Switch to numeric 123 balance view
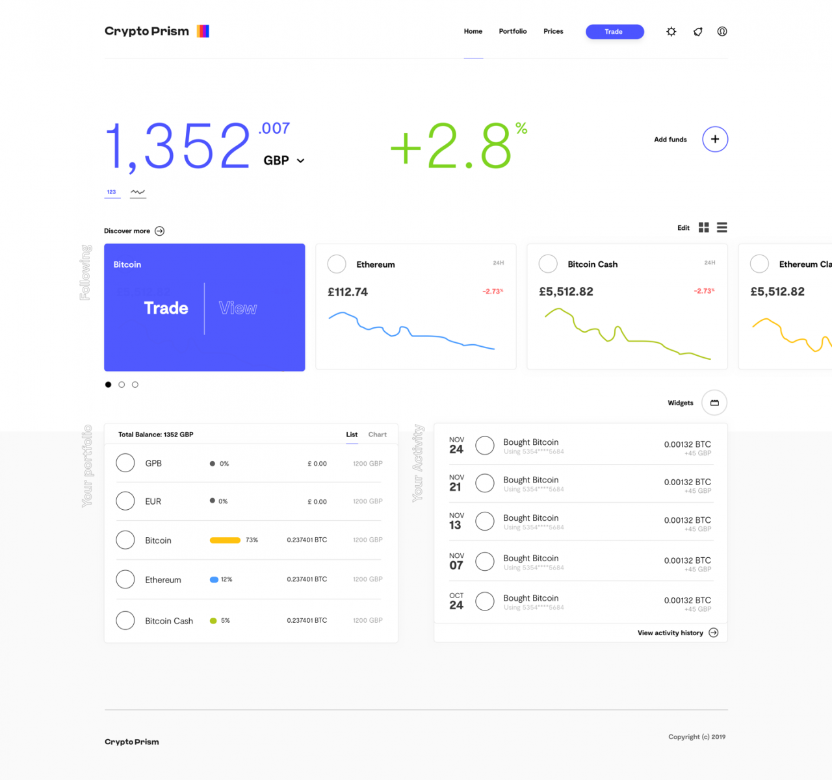This screenshot has width=832, height=780. point(112,192)
